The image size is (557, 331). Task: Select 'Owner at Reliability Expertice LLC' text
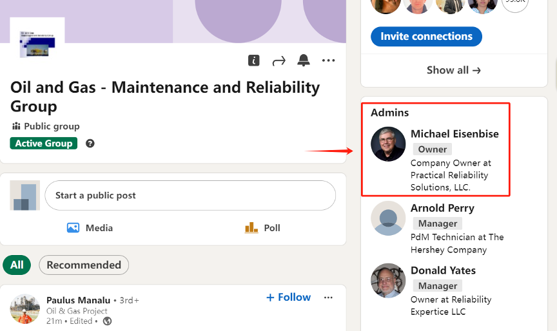[x=451, y=305]
